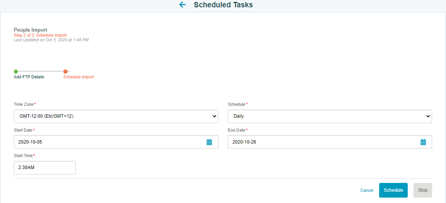This screenshot has width=446, height=203.
Task: Click the Last Updated on Oct 5 text
Action: point(51,40)
